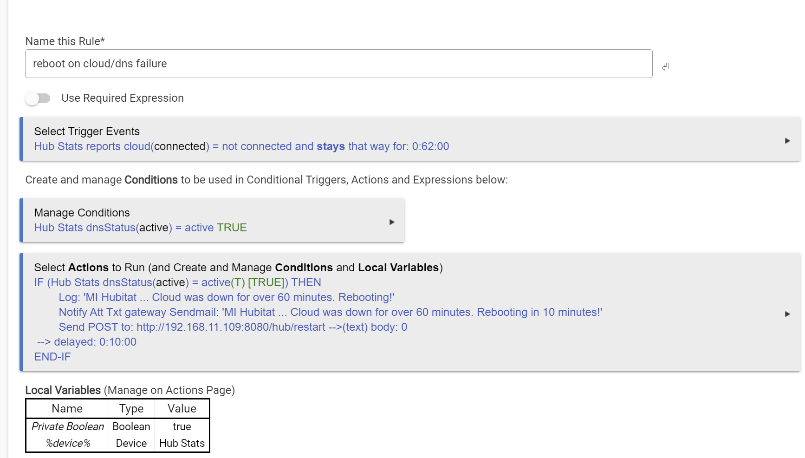Click the Use Required Expression label

[123, 98]
